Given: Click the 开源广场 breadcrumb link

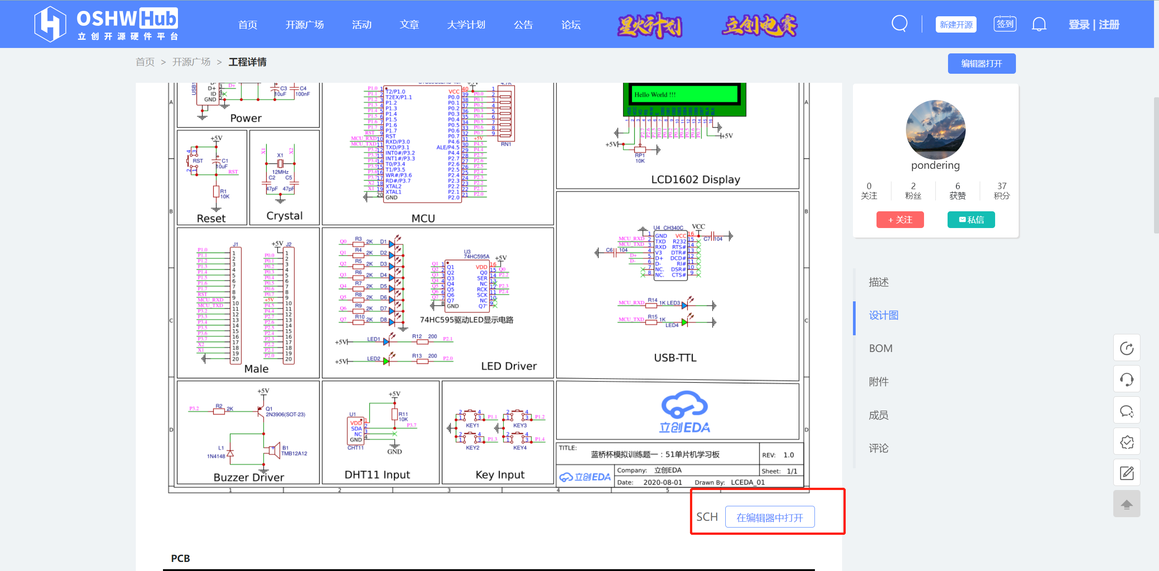Looking at the screenshot, I should click(191, 62).
